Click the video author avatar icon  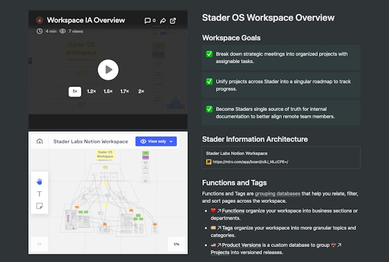39,20
